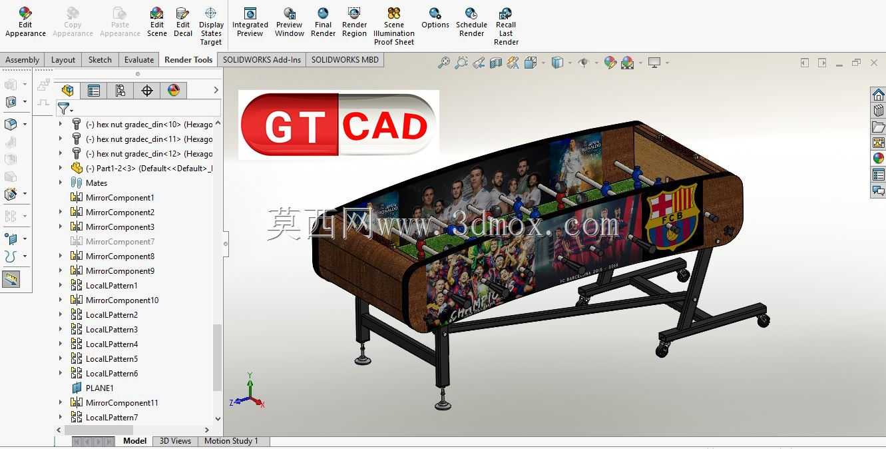Select PLANE1 in feature tree
The width and height of the screenshot is (886, 449).
point(99,388)
